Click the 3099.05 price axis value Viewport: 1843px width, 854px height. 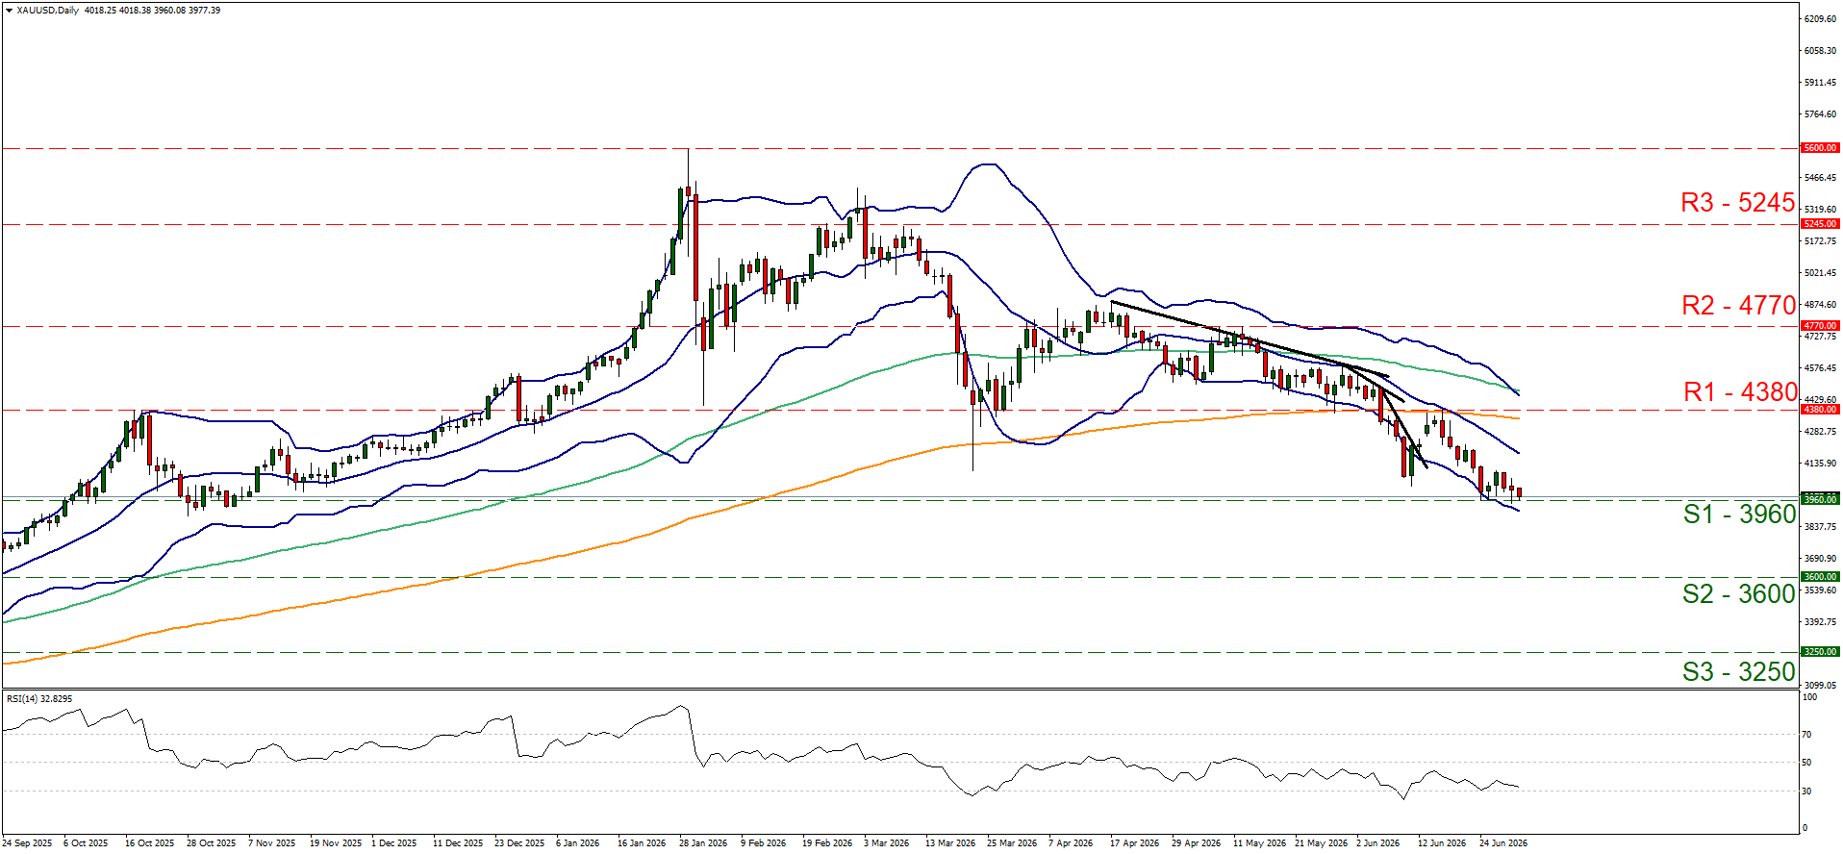click(x=1820, y=686)
